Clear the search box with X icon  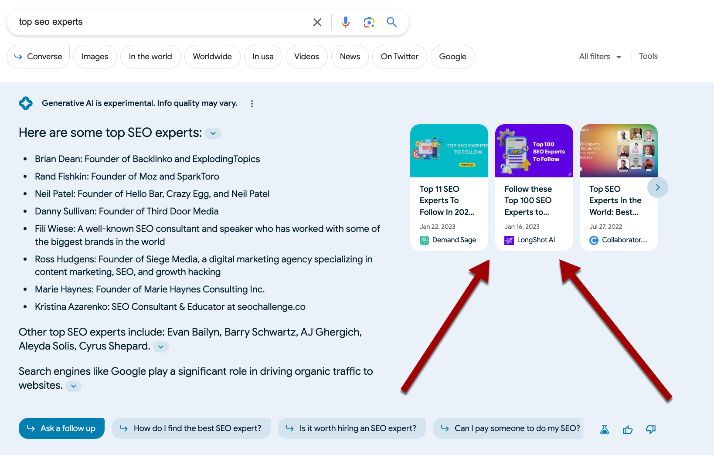(317, 22)
